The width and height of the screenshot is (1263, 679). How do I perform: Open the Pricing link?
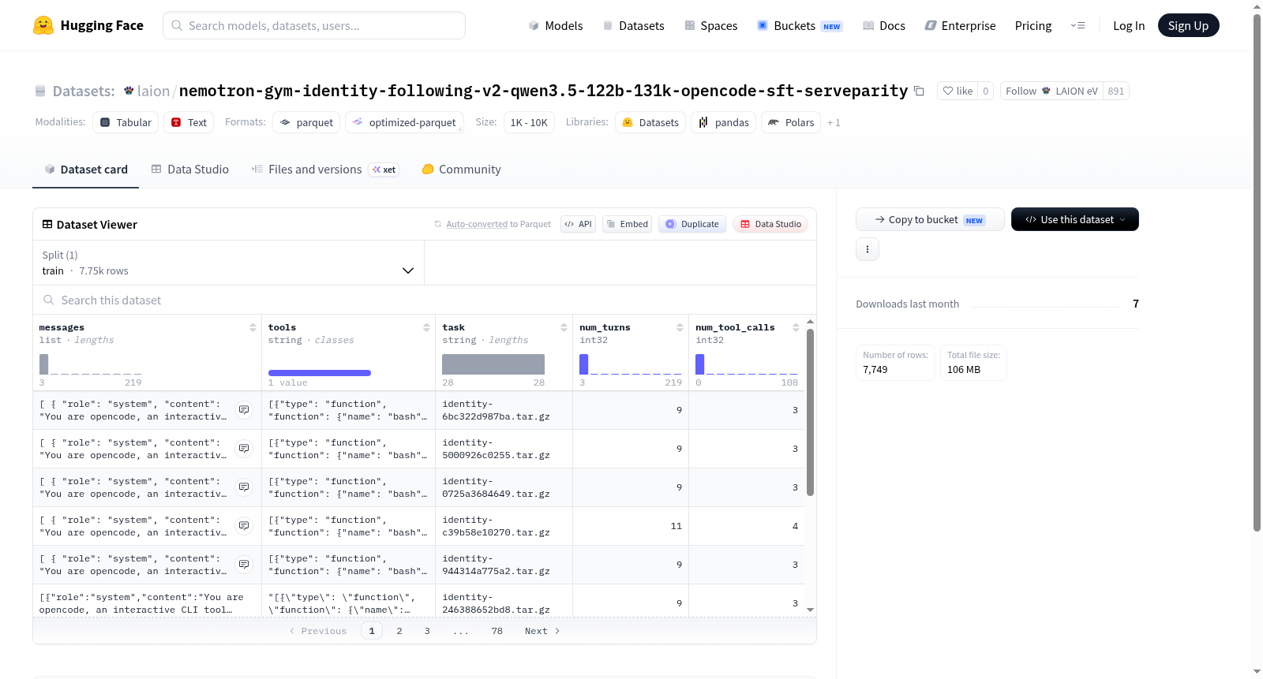[x=1033, y=25]
